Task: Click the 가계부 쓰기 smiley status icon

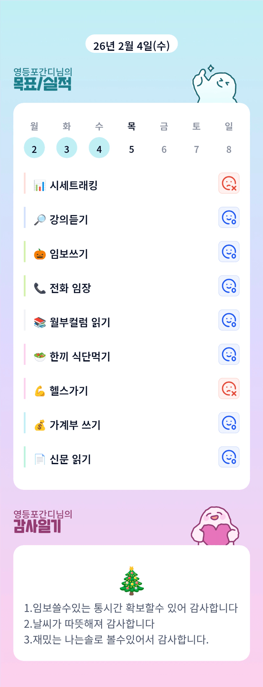Action: tap(229, 423)
